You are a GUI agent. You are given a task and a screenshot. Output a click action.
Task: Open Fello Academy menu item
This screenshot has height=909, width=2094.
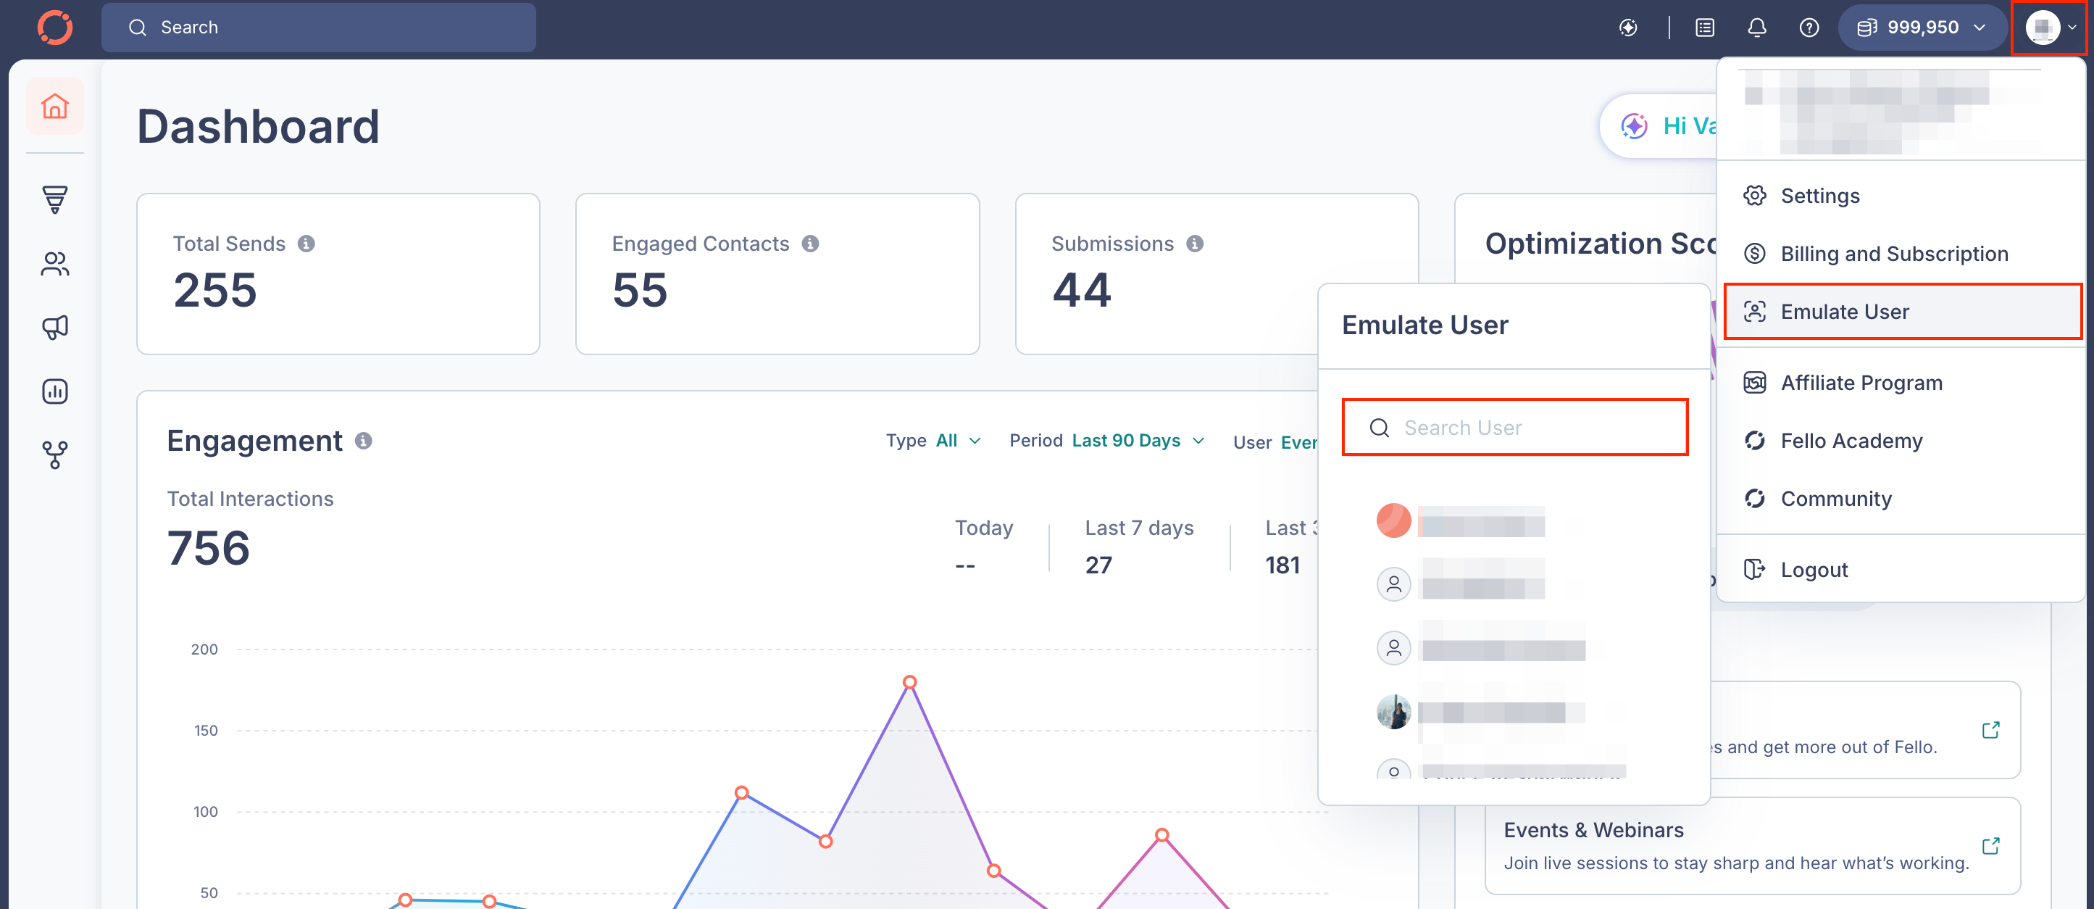(x=1901, y=441)
